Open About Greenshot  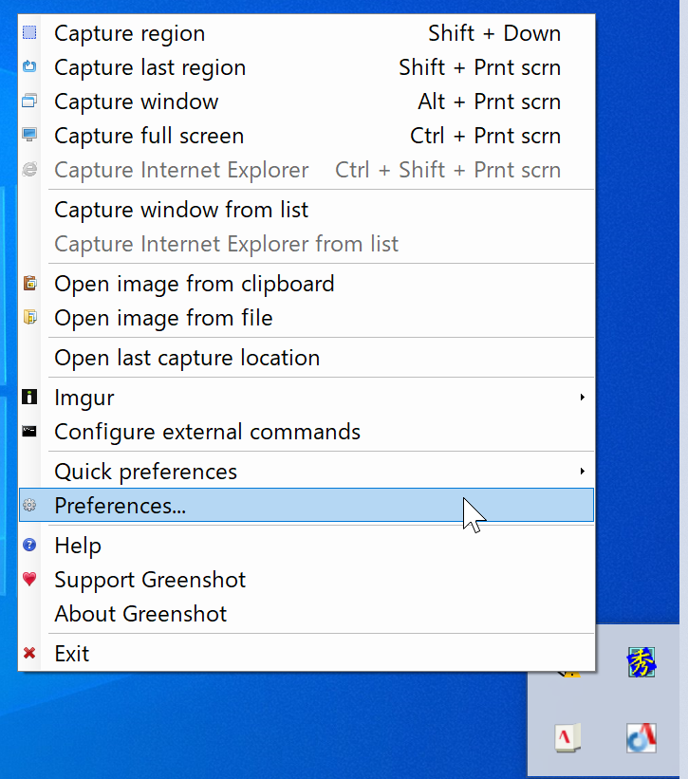(140, 614)
